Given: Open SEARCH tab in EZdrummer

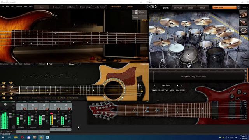Looking at the screenshot, I should (x=190, y=8).
